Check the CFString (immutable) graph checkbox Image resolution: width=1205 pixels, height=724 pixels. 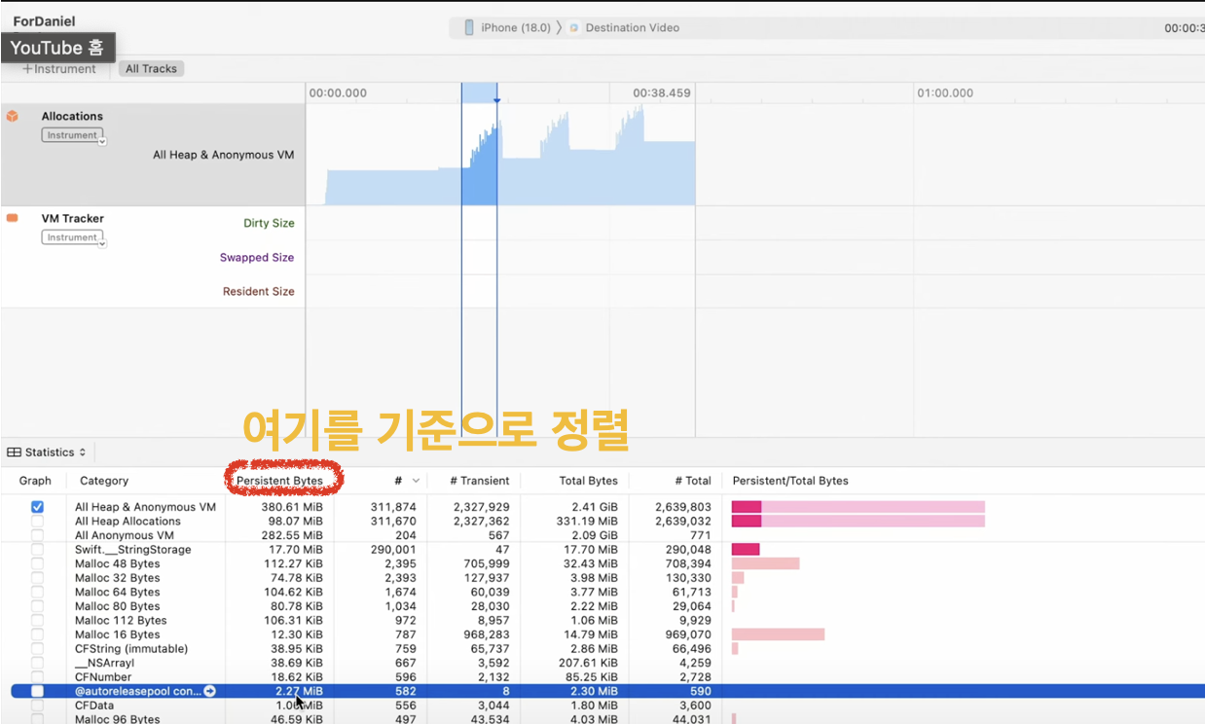point(37,649)
